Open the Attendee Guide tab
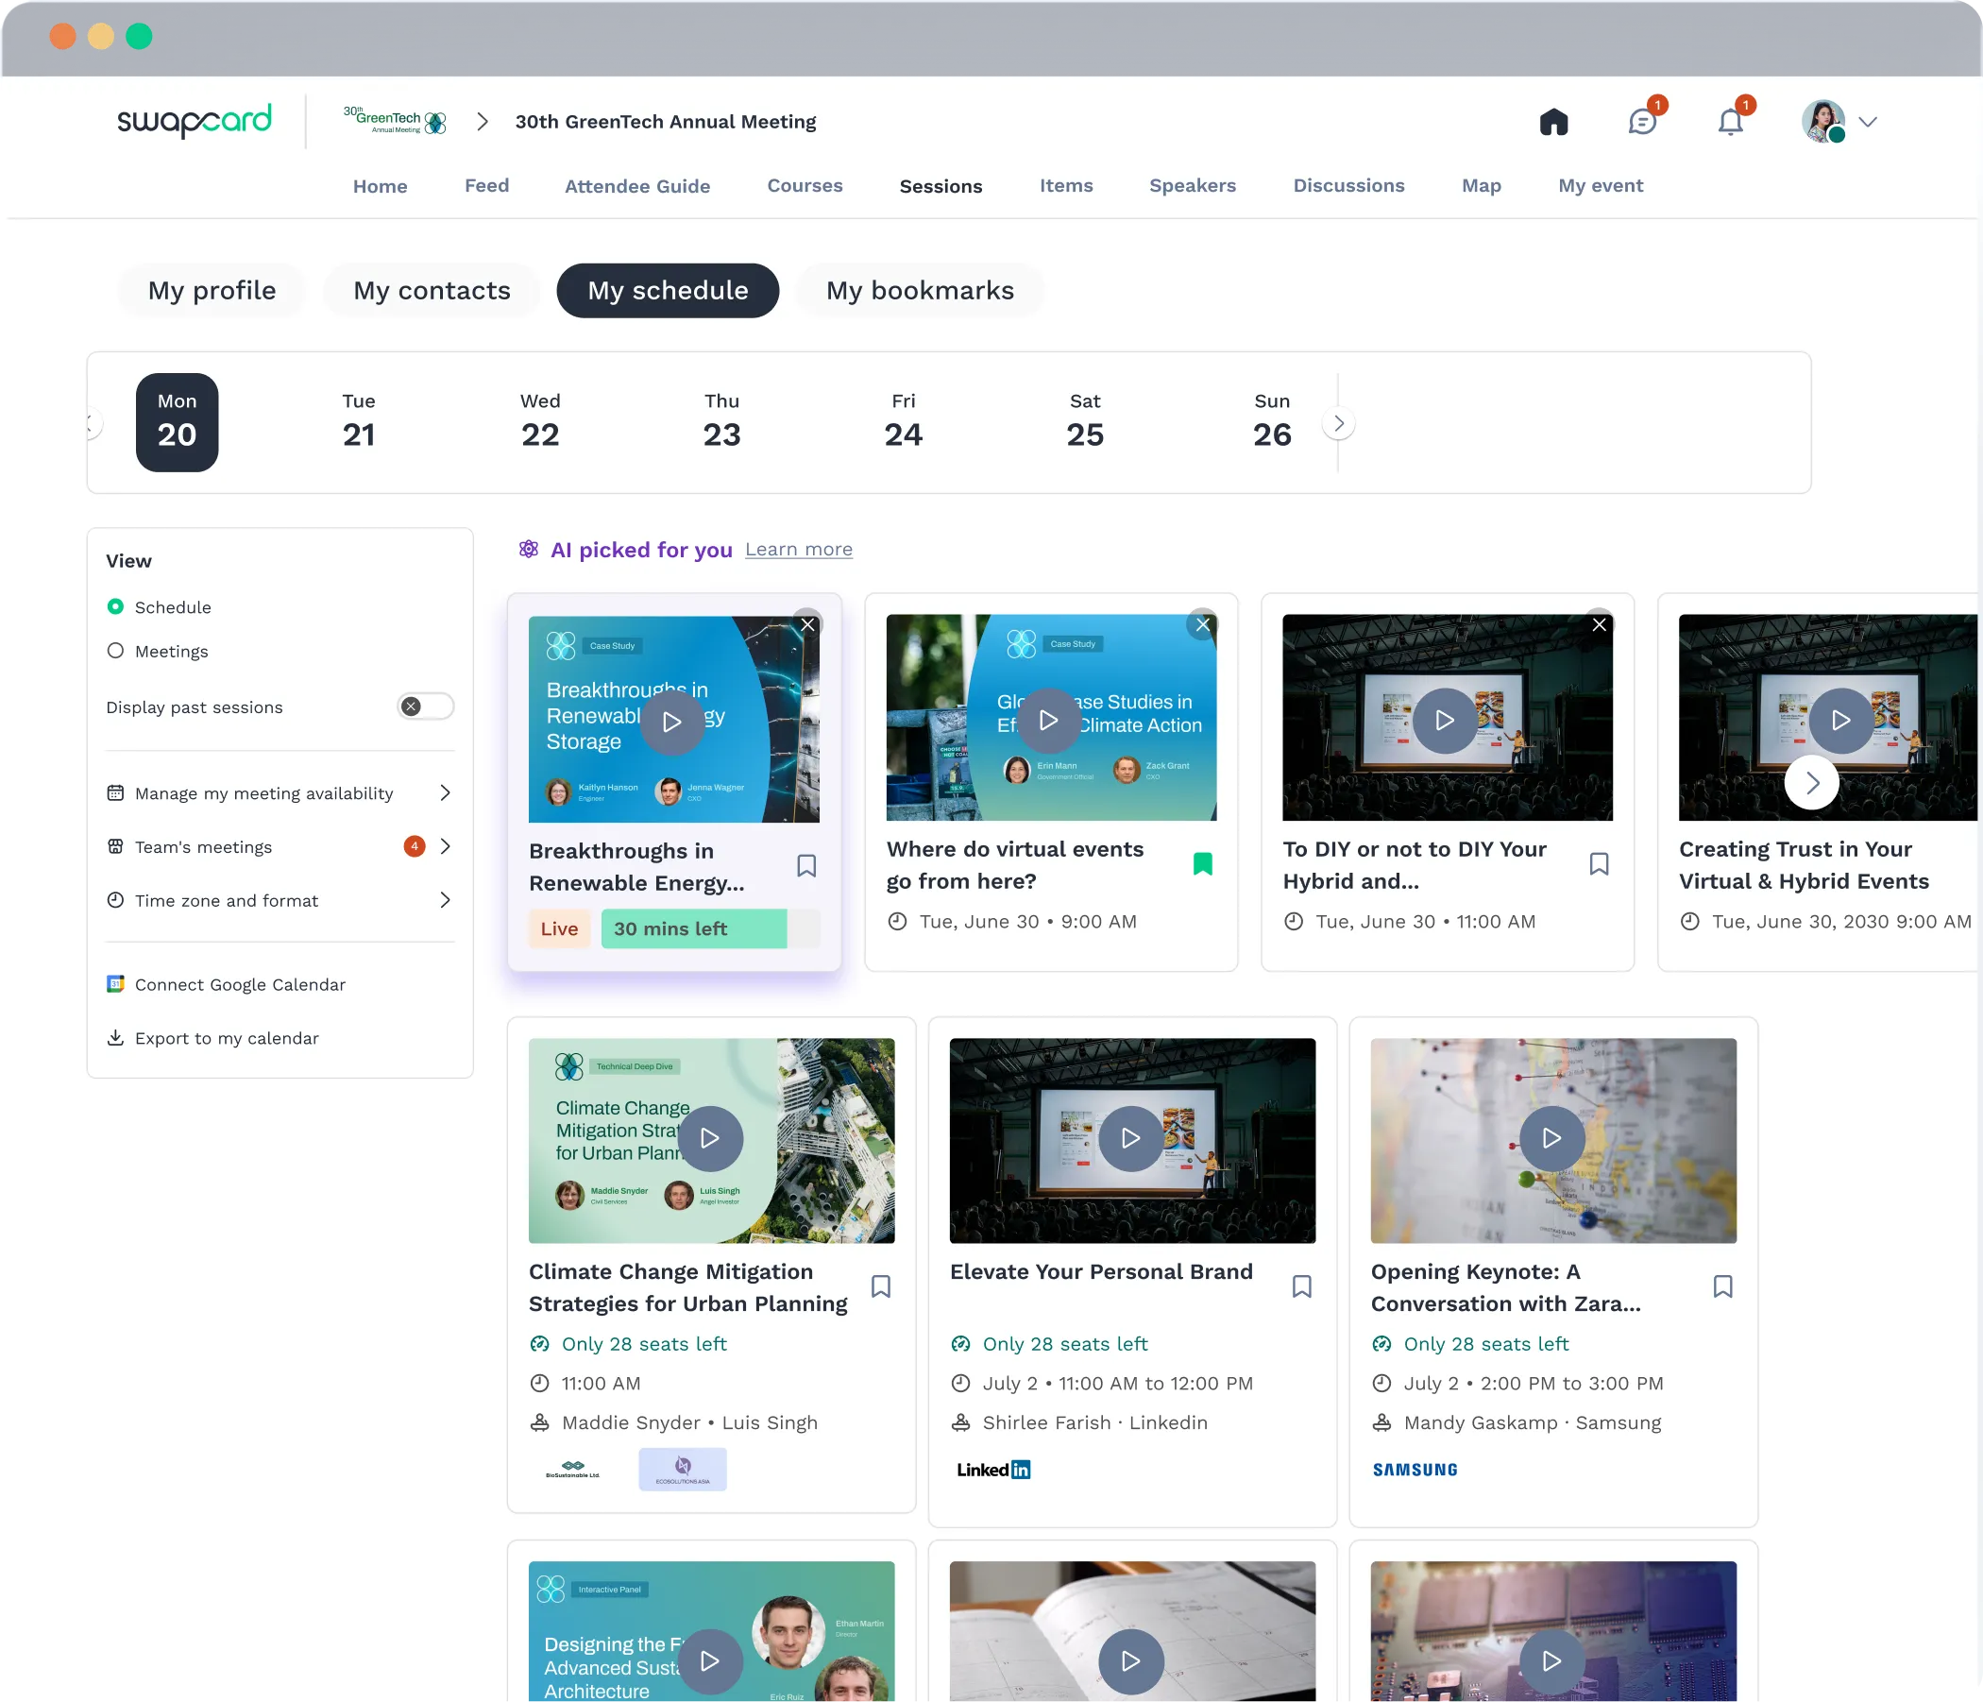The height and width of the screenshot is (1702, 1983). 637,186
